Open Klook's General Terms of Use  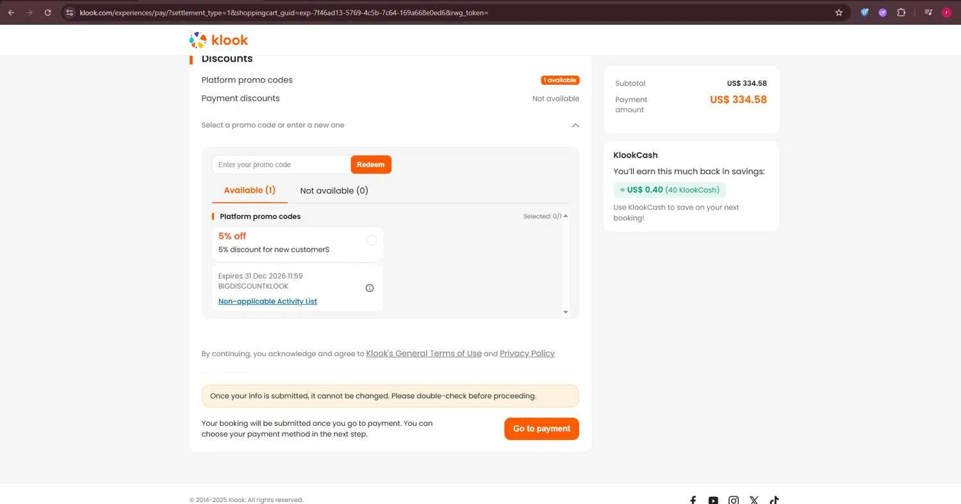[x=423, y=354]
